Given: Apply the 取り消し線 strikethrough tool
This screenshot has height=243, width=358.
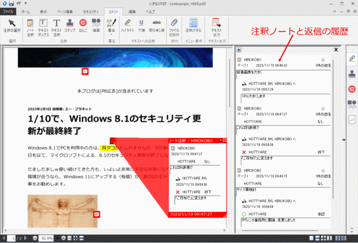Looking at the screenshot, I should [x=156, y=26].
